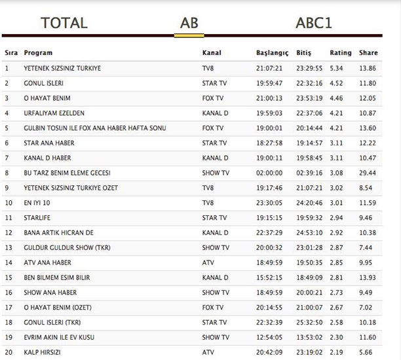The height and width of the screenshot is (360, 401).
Task: Click YETENEK SIZSINIZ TURKIYE OZET program
Action: [x=71, y=188]
